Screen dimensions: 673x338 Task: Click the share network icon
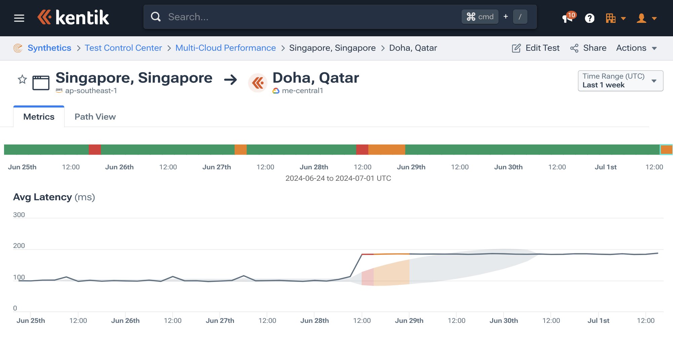point(574,48)
